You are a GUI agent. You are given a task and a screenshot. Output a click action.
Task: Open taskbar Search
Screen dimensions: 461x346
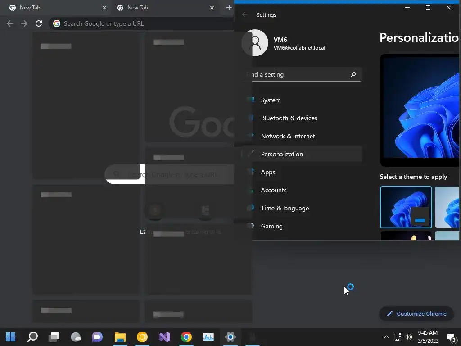tap(32, 337)
